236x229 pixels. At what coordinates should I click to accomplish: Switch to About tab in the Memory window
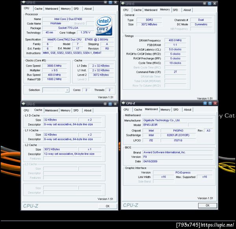tap(187, 10)
